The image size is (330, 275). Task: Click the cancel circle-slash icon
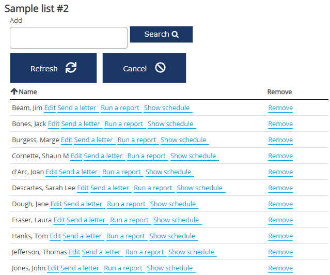160,68
